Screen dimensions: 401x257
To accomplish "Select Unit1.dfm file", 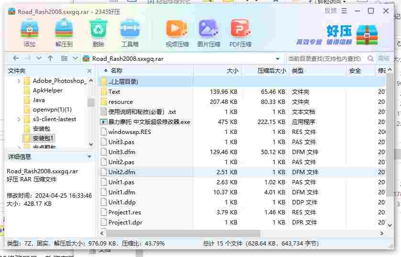I will [x=122, y=192].
